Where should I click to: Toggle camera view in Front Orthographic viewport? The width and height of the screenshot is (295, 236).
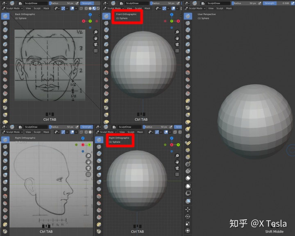click(177, 45)
